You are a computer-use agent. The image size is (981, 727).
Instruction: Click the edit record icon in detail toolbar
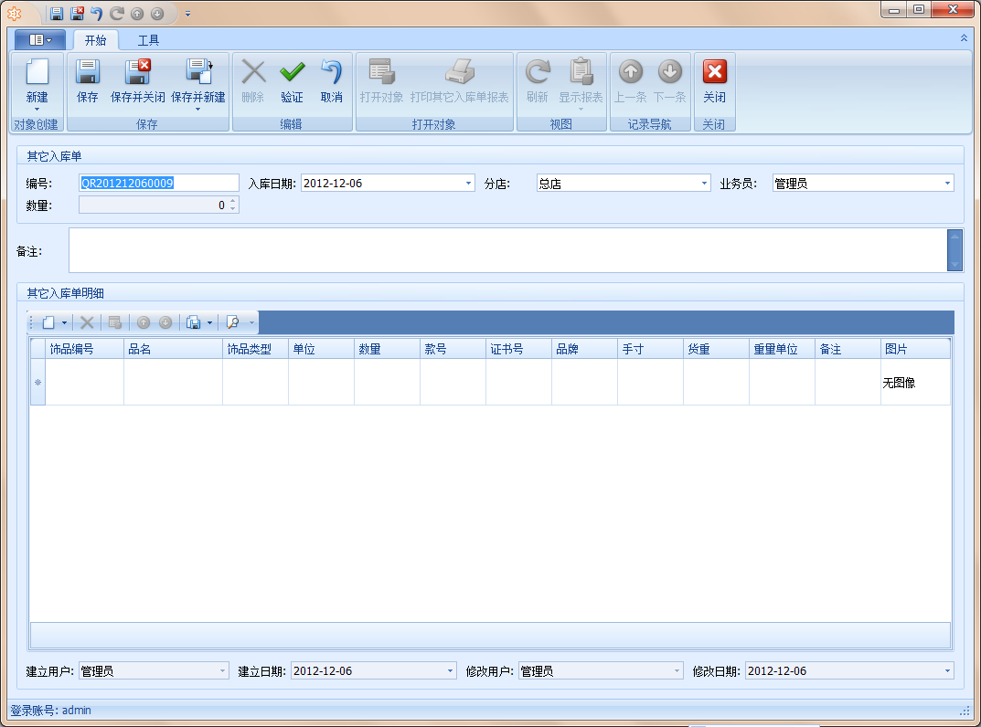[114, 322]
